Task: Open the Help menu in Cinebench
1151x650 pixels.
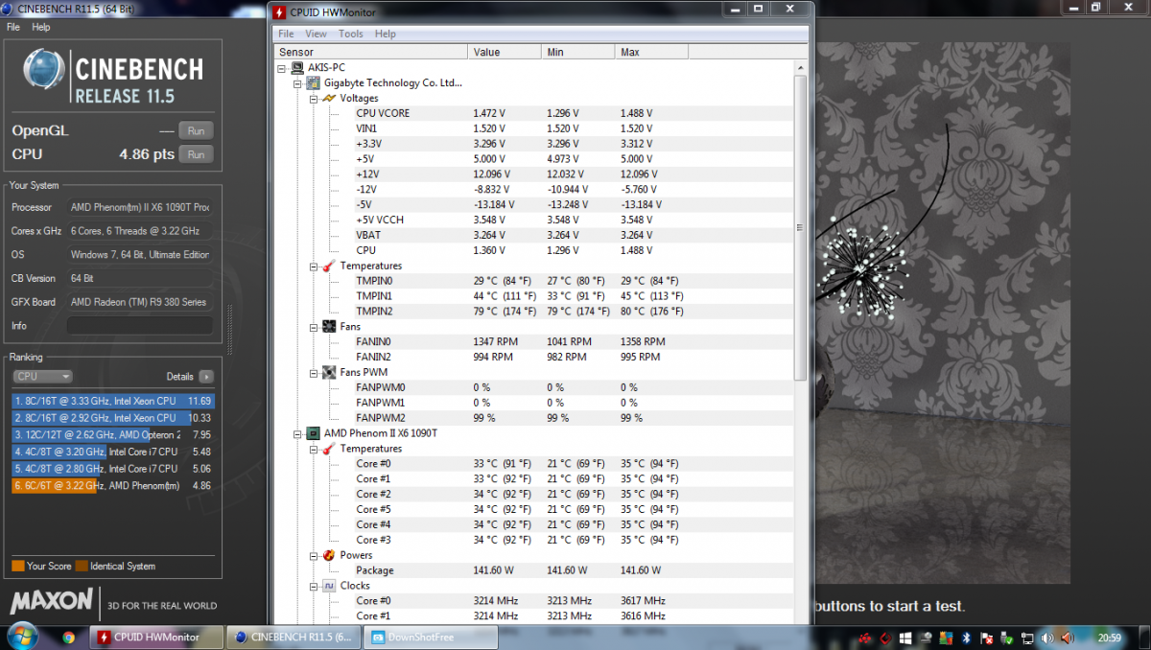Action: pos(40,27)
